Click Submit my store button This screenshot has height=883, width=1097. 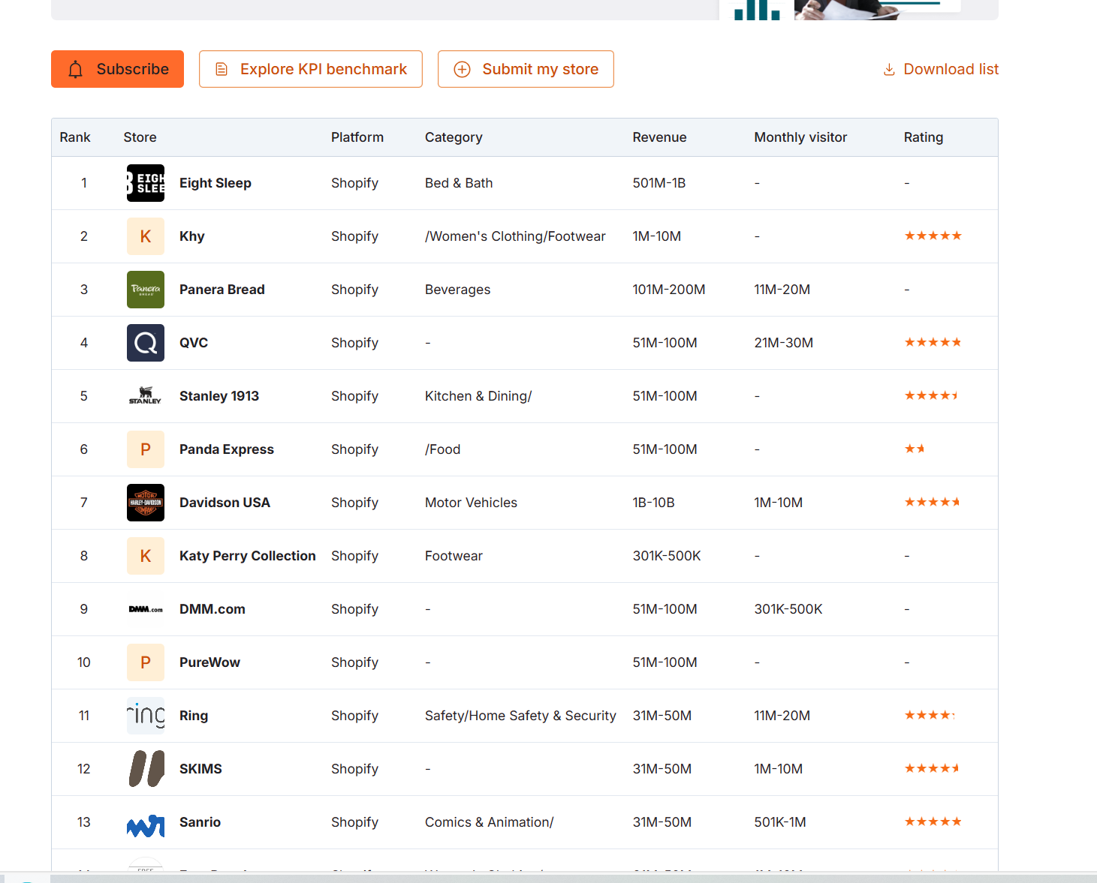pyautogui.click(x=526, y=69)
